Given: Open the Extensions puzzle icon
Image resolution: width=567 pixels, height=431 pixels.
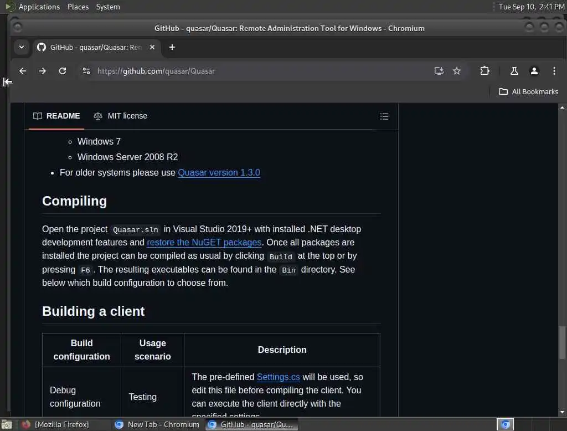Looking at the screenshot, I should [x=484, y=71].
